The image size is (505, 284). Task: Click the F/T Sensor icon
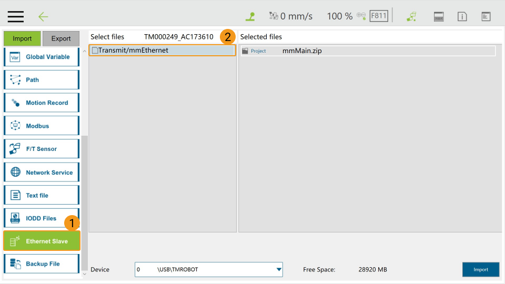pyautogui.click(x=15, y=148)
